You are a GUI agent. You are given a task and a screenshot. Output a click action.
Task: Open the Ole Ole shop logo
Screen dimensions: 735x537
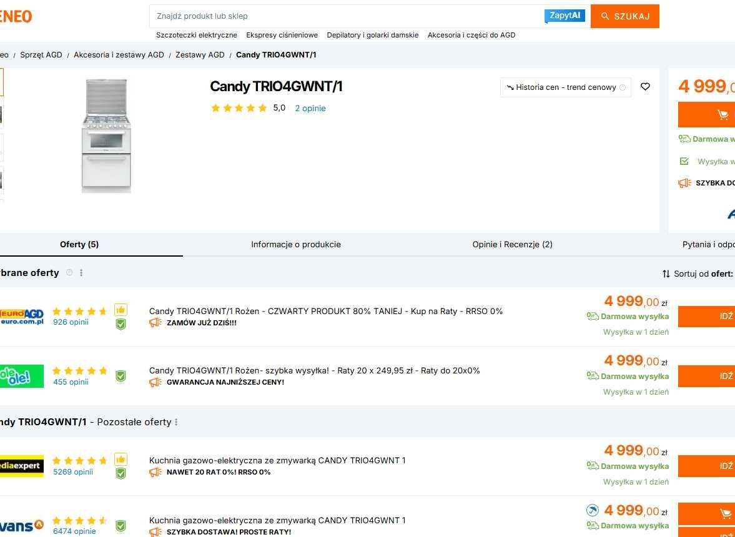[x=22, y=377]
